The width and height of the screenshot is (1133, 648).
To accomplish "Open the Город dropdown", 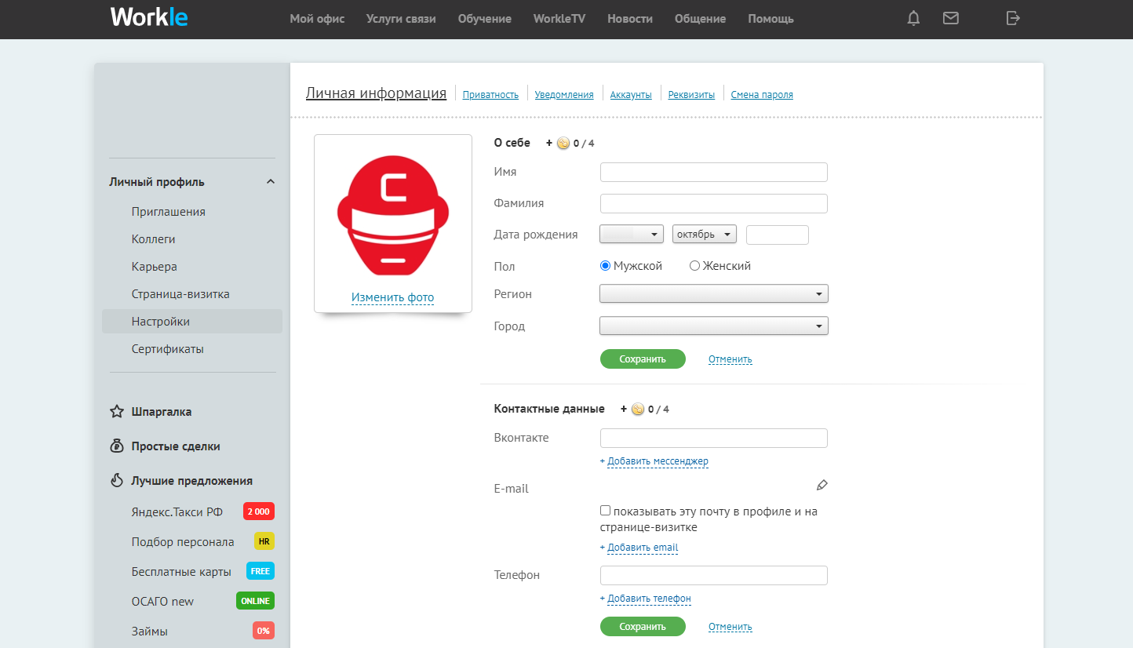I will [x=714, y=326].
